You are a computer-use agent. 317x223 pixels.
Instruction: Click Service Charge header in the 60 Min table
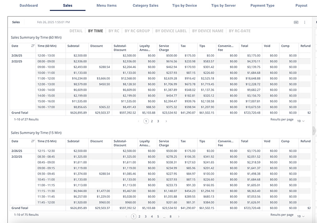(x=164, y=48)
